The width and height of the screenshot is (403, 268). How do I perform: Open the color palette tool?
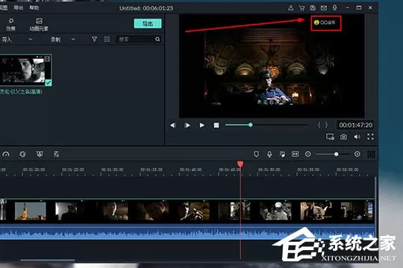pos(22,154)
